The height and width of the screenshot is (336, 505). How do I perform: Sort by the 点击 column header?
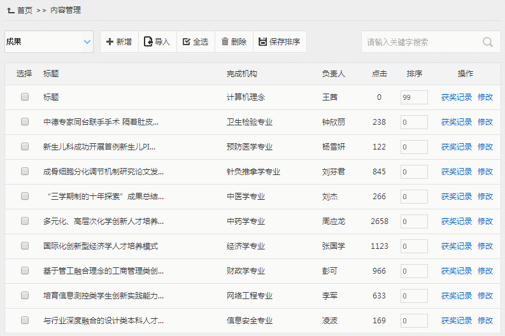coord(380,74)
